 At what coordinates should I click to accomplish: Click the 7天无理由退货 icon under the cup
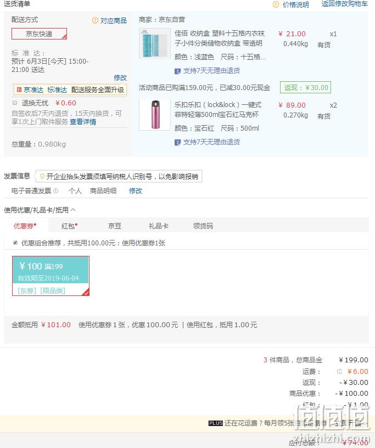click(177, 142)
